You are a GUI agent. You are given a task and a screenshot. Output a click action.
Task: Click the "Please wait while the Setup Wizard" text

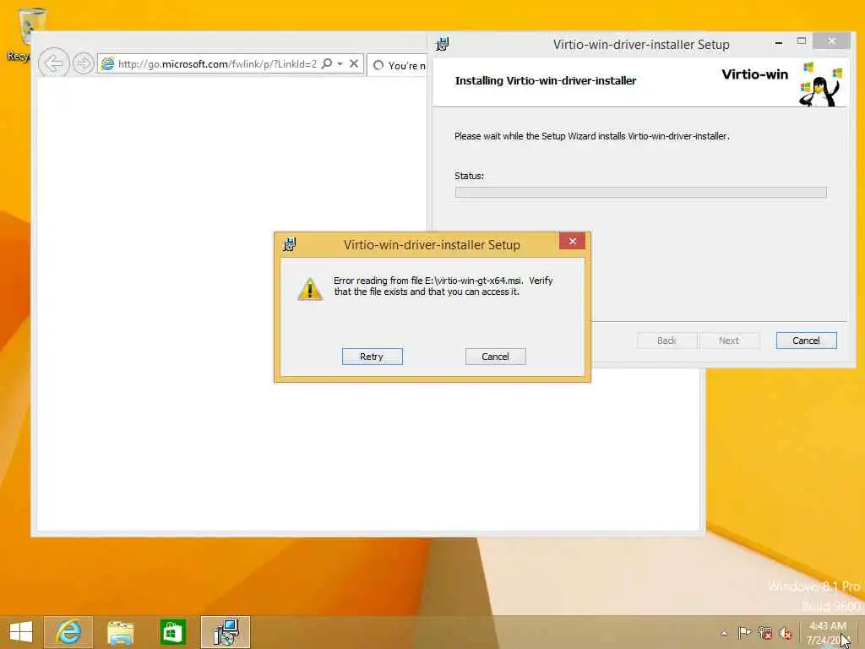pos(592,136)
